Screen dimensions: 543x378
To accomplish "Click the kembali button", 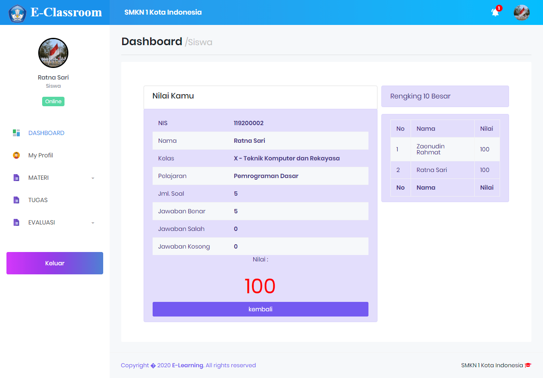I will click(260, 309).
